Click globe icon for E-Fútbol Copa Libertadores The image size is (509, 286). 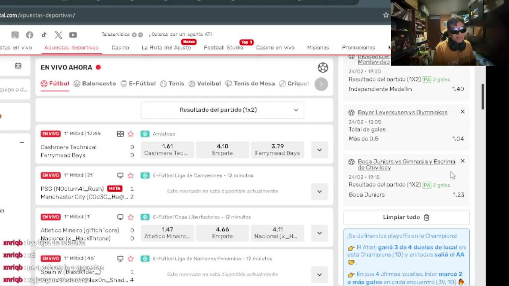pyautogui.click(x=145, y=217)
